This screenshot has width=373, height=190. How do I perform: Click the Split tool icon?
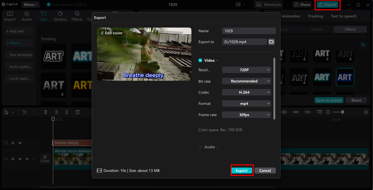(x=45, y=112)
